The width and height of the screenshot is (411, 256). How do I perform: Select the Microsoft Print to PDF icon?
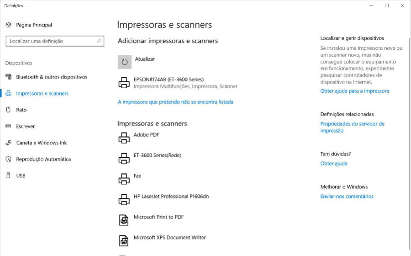[x=124, y=220]
